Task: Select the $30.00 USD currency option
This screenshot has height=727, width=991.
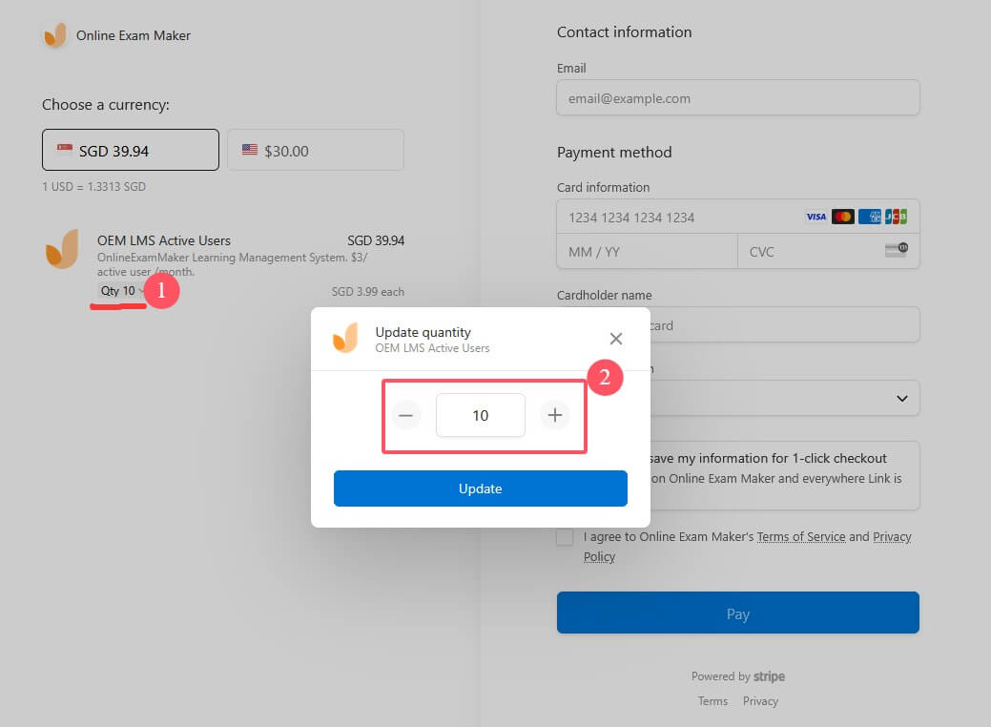Action: [x=315, y=151]
